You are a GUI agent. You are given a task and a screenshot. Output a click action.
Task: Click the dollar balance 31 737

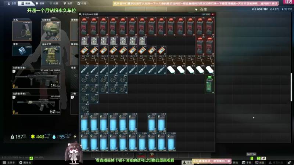287,9
